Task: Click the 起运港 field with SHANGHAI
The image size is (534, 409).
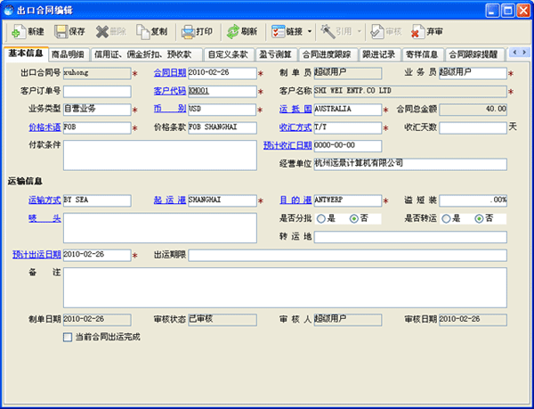Action: click(222, 200)
